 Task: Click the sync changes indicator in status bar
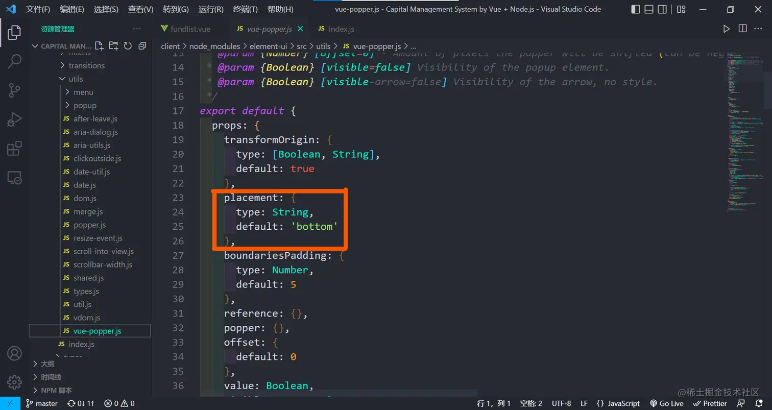[x=81, y=403]
